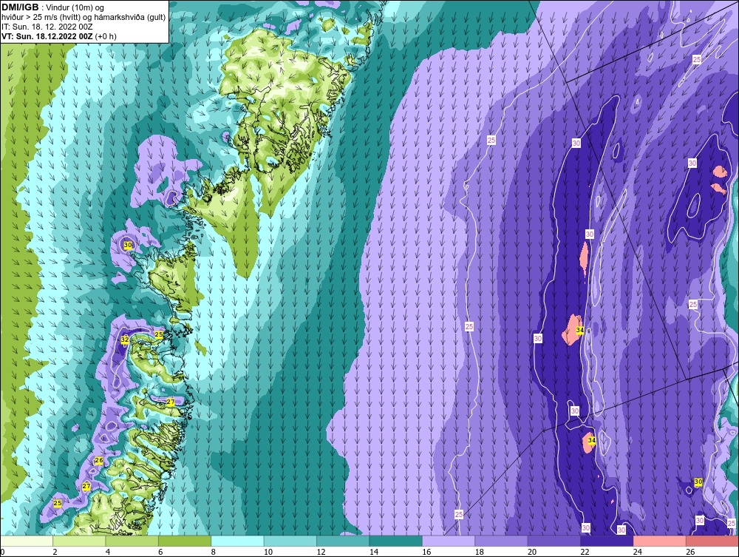The height and width of the screenshot is (557, 739).
Task: Click the 'IT: Sun. 18. 12. 2022 00Z' line
Action: 47,27
